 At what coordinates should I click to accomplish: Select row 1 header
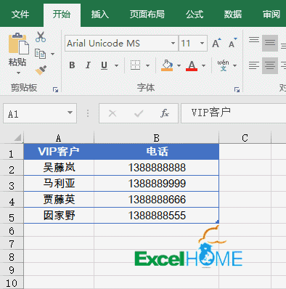(x=12, y=152)
